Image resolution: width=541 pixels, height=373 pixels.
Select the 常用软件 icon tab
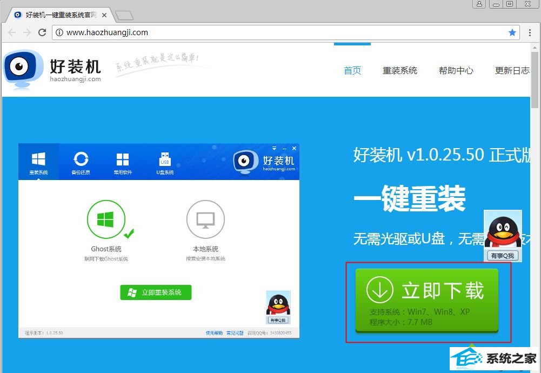coord(123,163)
